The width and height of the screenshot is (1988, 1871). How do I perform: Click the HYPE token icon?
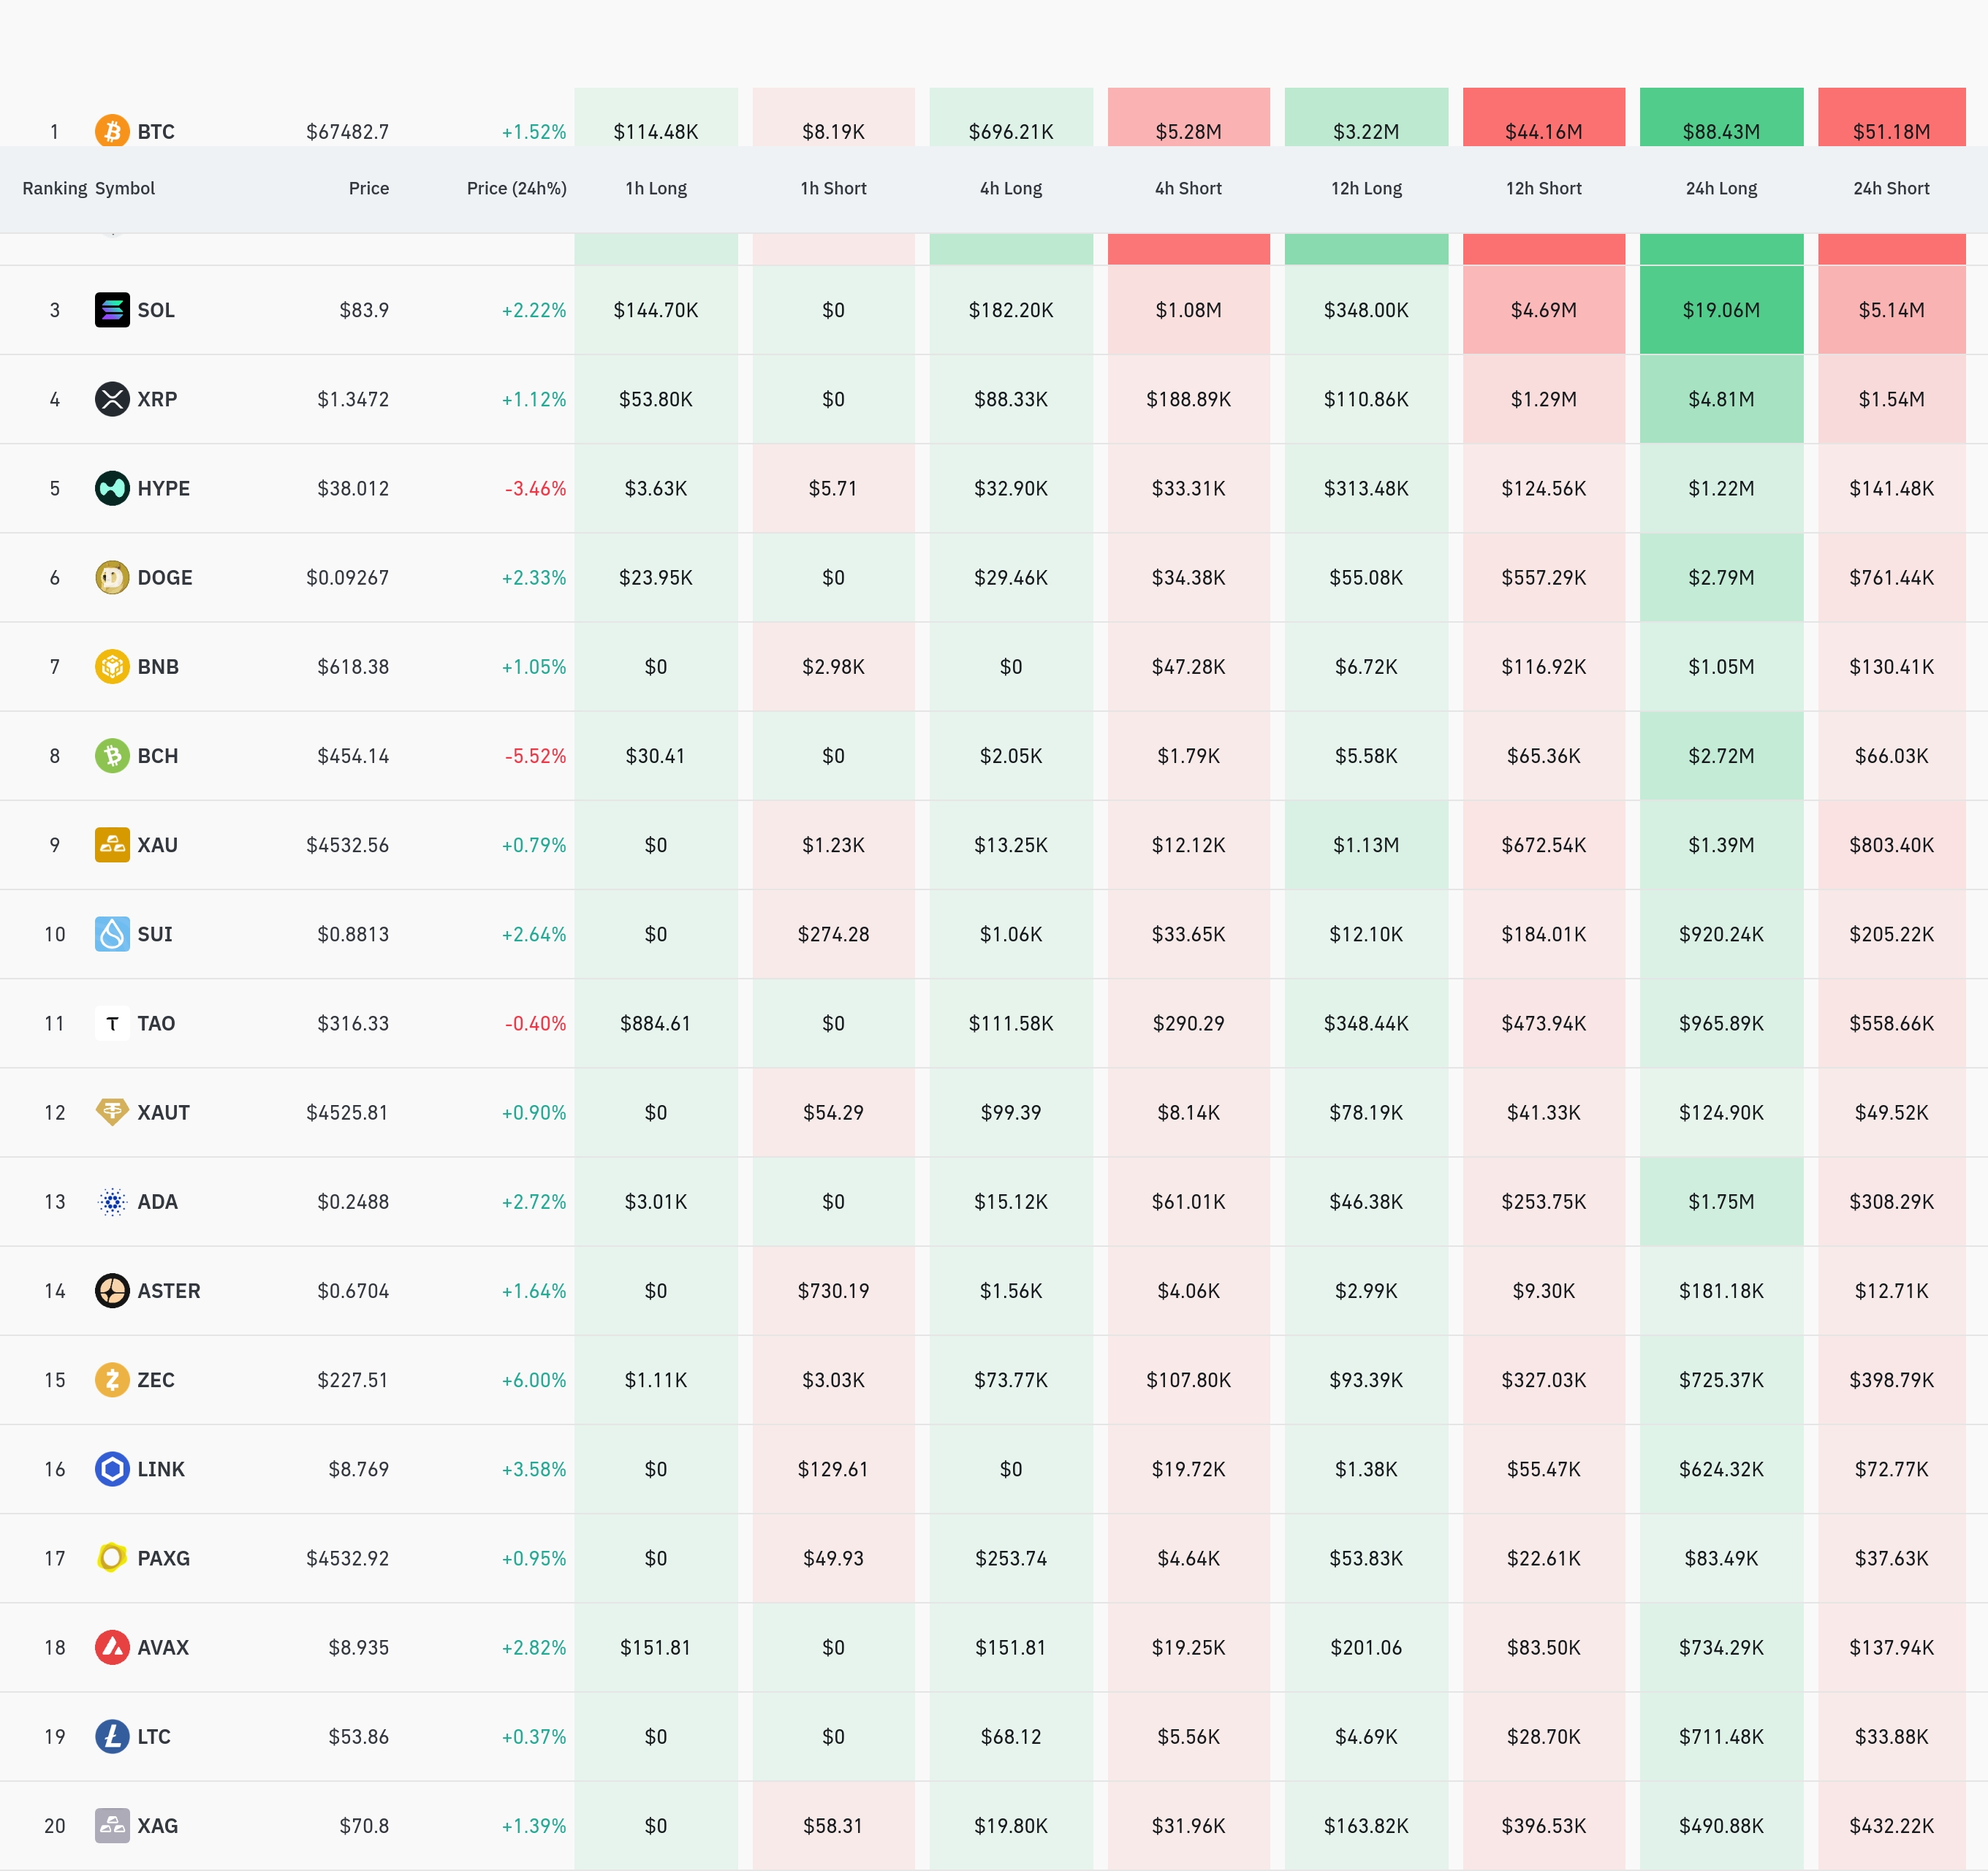pyautogui.click(x=112, y=488)
